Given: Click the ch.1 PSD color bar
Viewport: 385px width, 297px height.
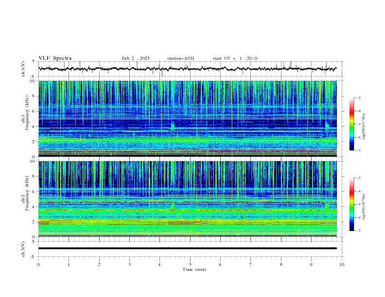Looking at the screenshot, I should (351, 124).
